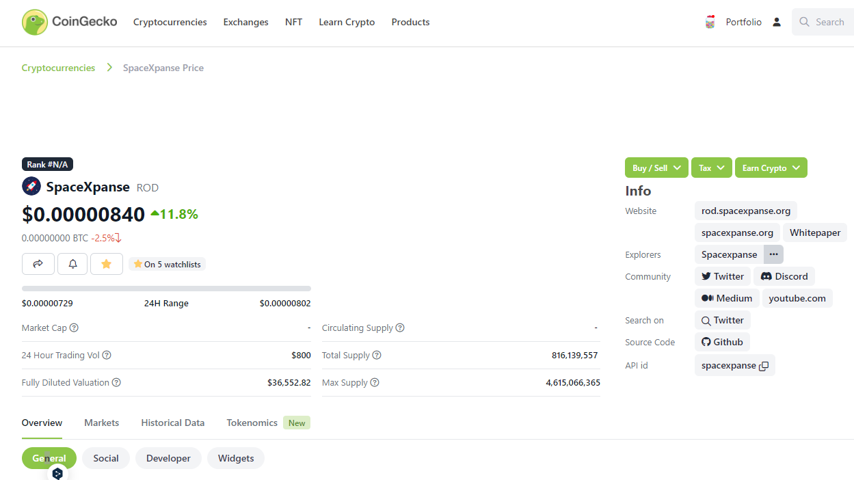The width and height of the screenshot is (854, 480).
Task: Open the Twitter community link
Action: pyautogui.click(x=723, y=276)
